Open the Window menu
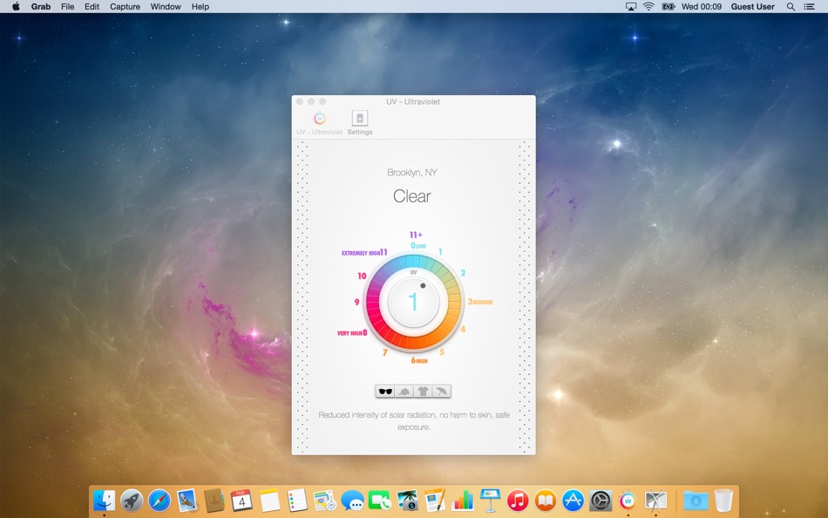The height and width of the screenshot is (518, 828). point(165,6)
